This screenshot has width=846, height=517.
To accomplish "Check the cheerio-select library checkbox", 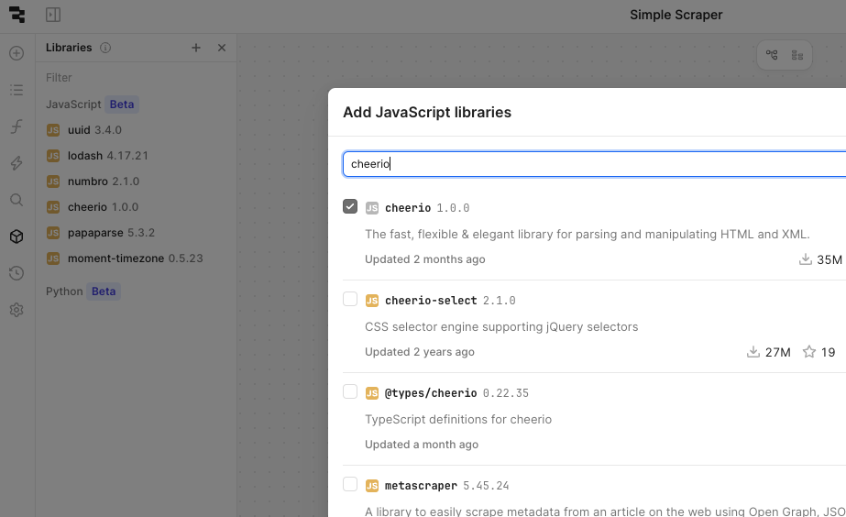I will coord(350,300).
